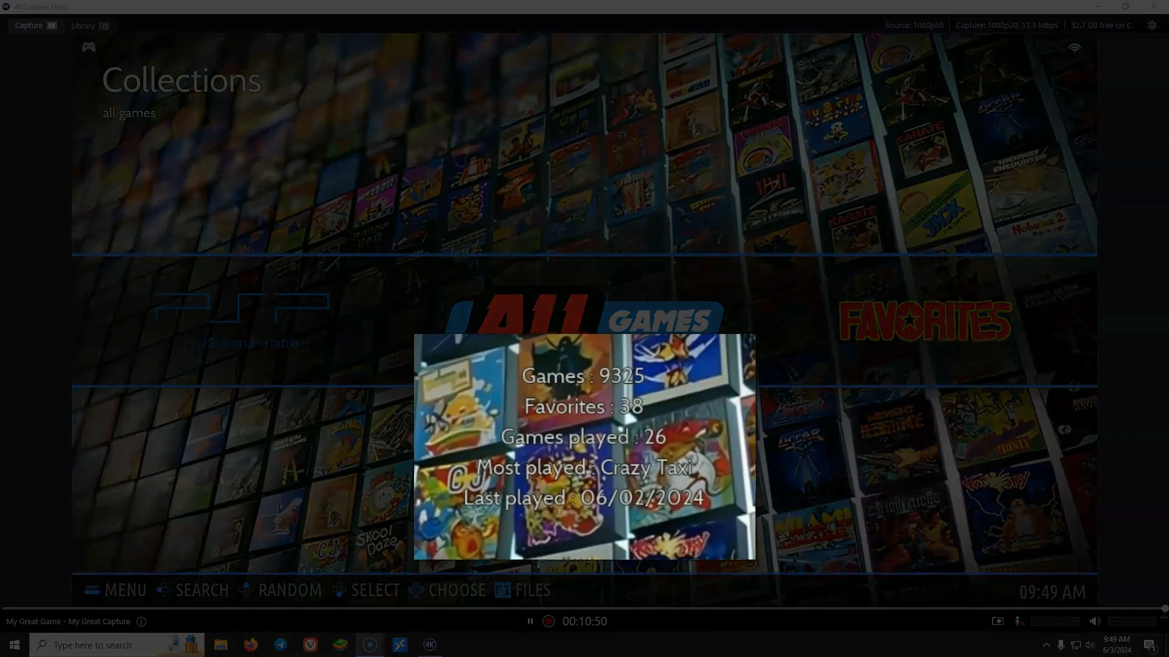Click the Collections heading
The height and width of the screenshot is (657, 1169).
(181, 80)
